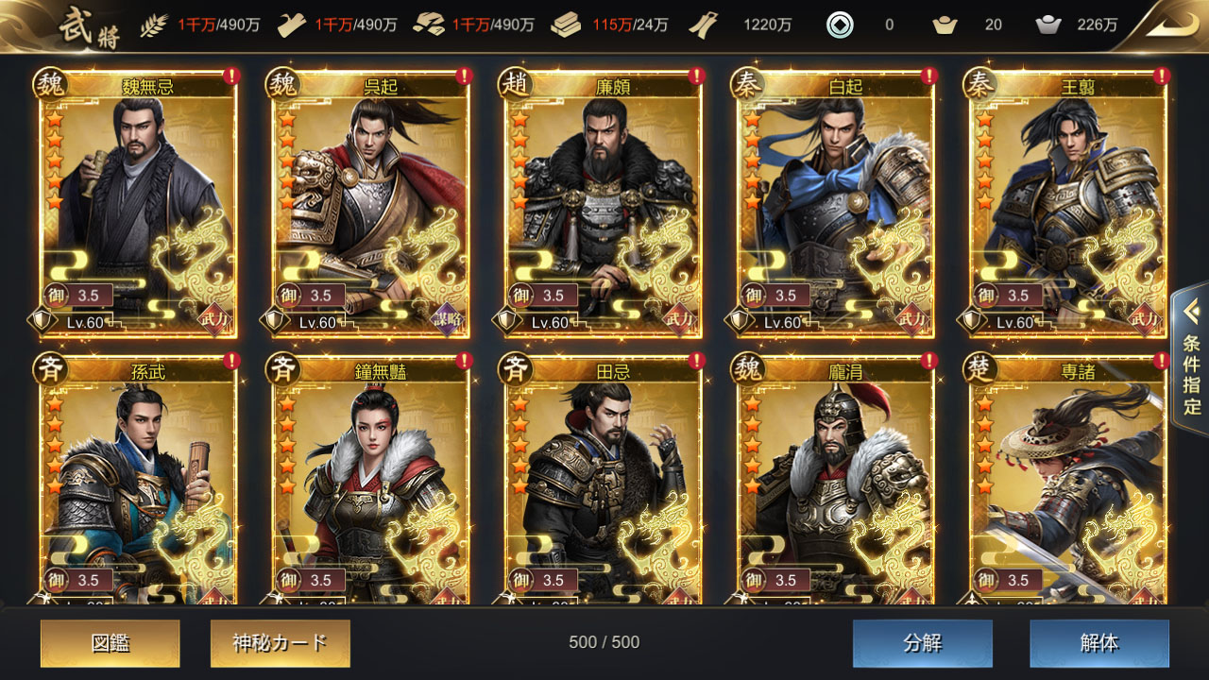This screenshot has width=1209, height=680.
Task: Tap the iron ingot resource icon
Action: click(x=568, y=25)
